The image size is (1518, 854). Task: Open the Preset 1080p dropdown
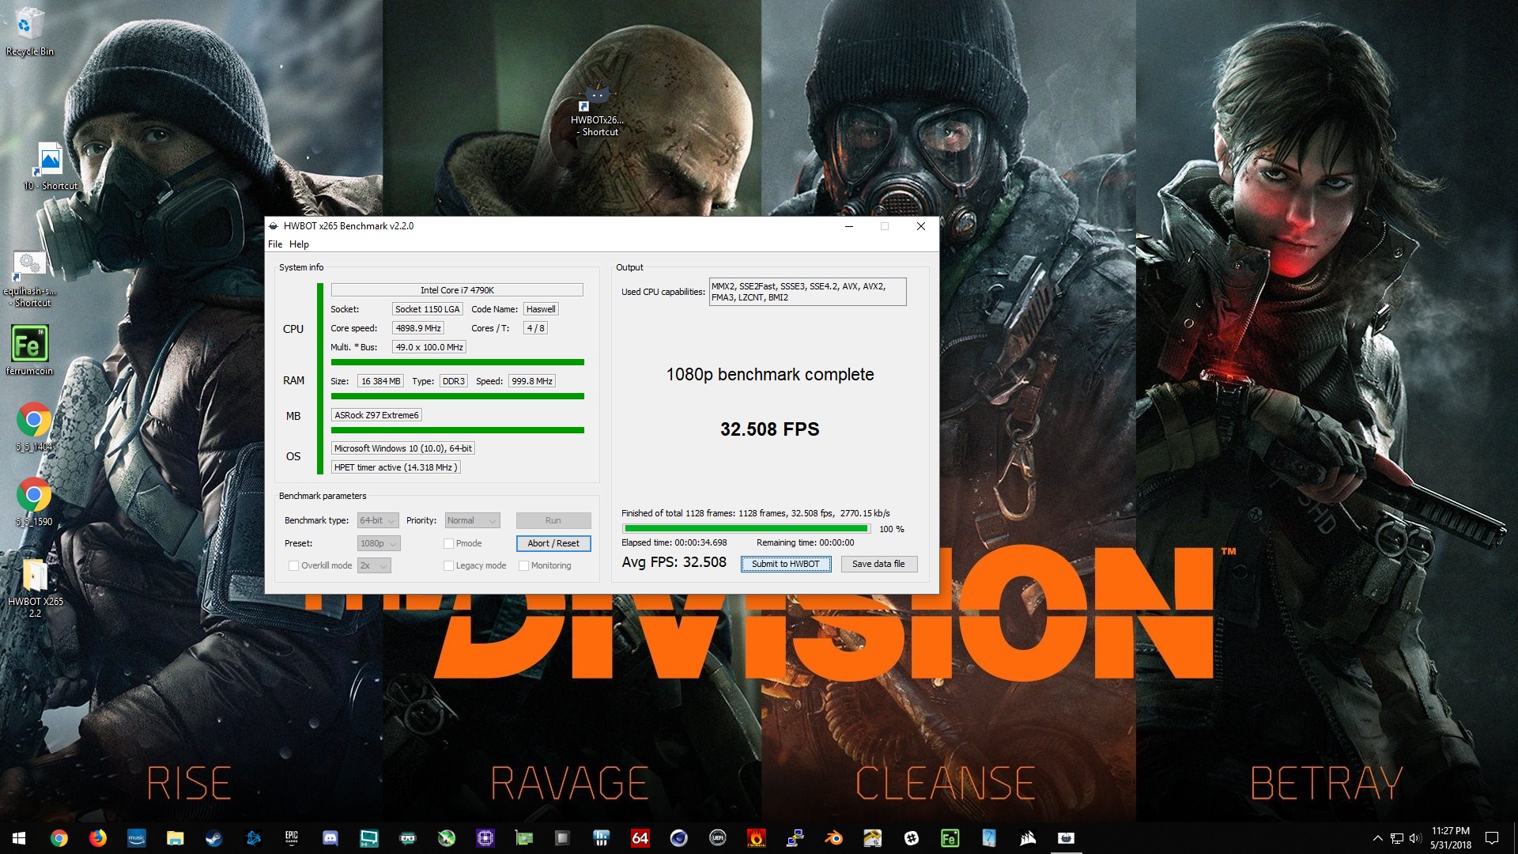[x=379, y=543]
